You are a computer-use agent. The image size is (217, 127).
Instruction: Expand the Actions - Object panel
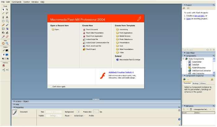pos(14,101)
